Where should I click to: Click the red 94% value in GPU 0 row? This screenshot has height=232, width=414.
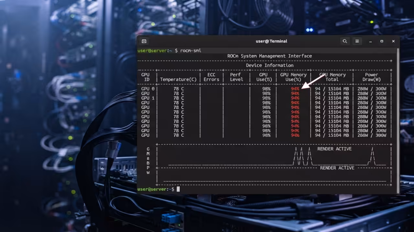coord(295,89)
